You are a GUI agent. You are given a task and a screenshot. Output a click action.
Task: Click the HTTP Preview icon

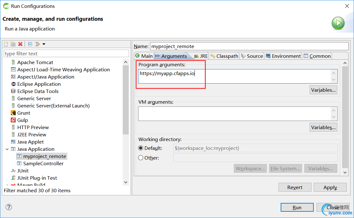13,127
